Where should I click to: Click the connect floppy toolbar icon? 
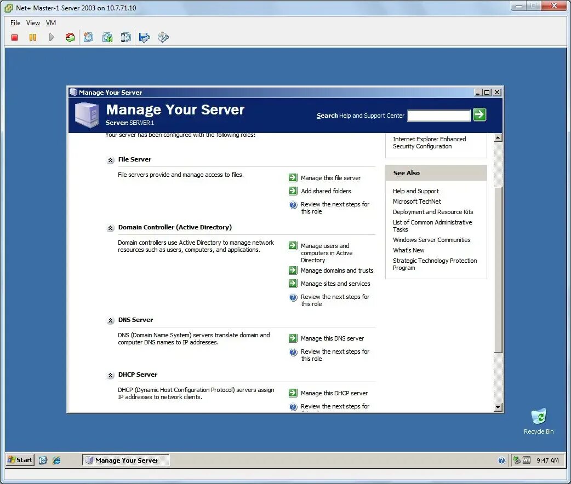(x=145, y=37)
